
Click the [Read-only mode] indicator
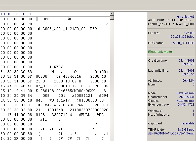click(160, 52)
